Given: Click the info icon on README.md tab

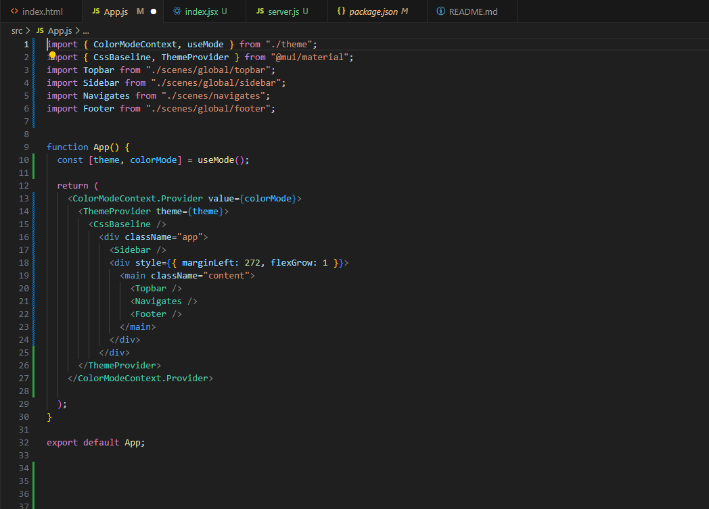Looking at the screenshot, I should (x=441, y=11).
